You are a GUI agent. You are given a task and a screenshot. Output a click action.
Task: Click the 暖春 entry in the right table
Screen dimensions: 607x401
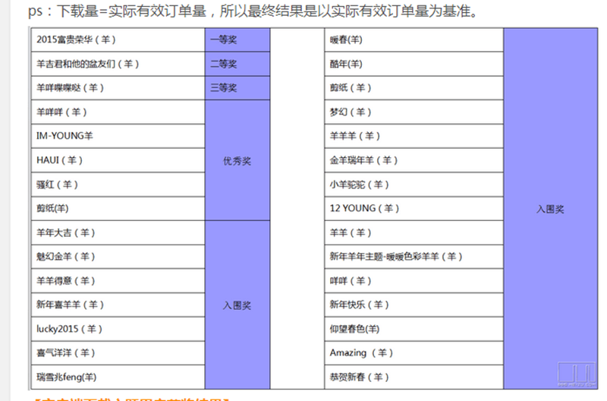pyautogui.click(x=346, y=39)
